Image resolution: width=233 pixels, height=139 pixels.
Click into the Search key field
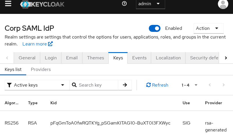98,85
